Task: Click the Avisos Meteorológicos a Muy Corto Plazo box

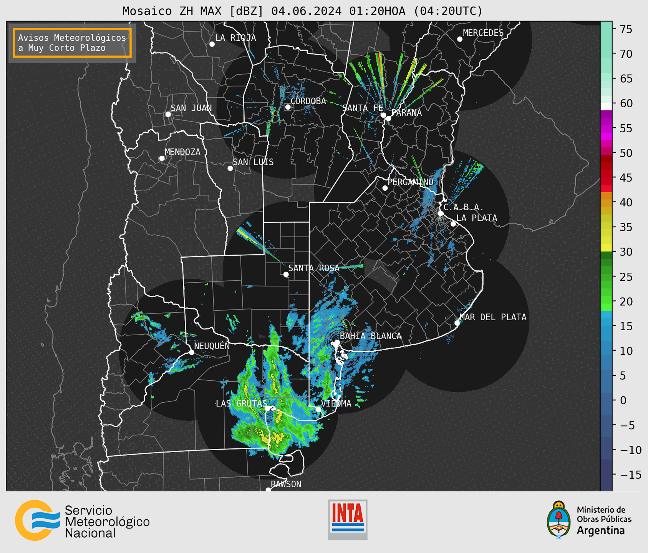Action: (72, 43)
